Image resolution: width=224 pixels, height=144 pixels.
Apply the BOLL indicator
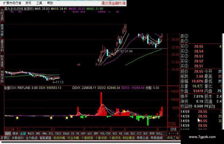point(159,134)
